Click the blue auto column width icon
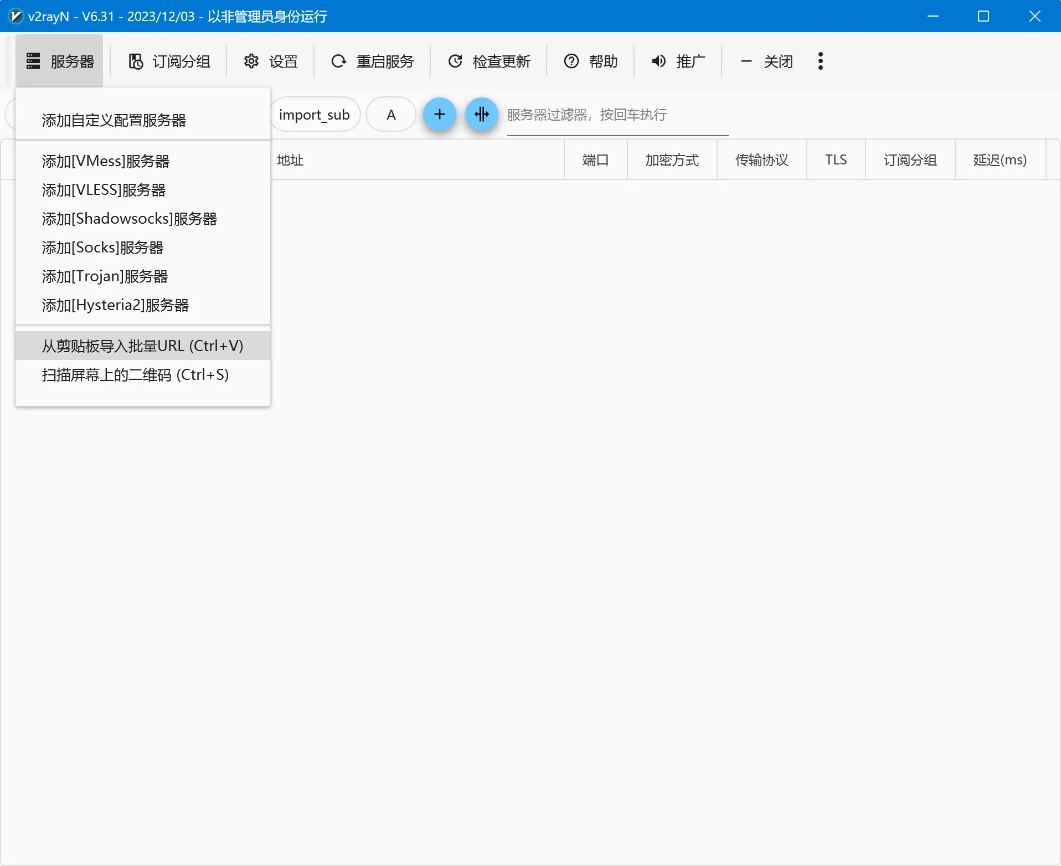This screenshot has width=1061, height=866. pos(481,115)
